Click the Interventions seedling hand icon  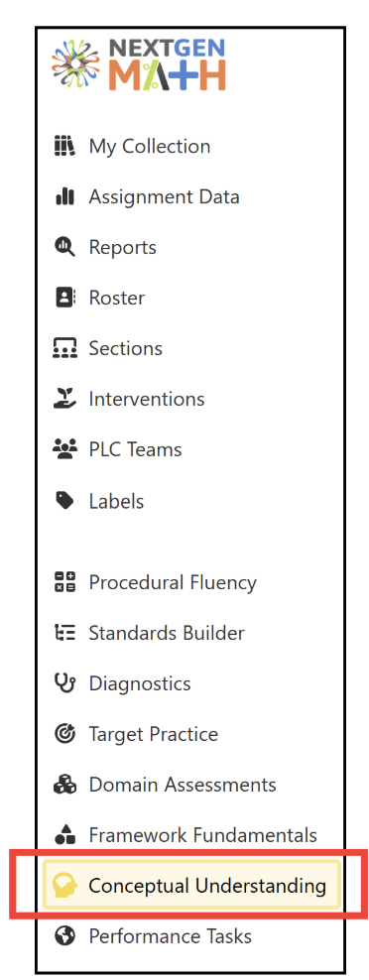[65, 399]
